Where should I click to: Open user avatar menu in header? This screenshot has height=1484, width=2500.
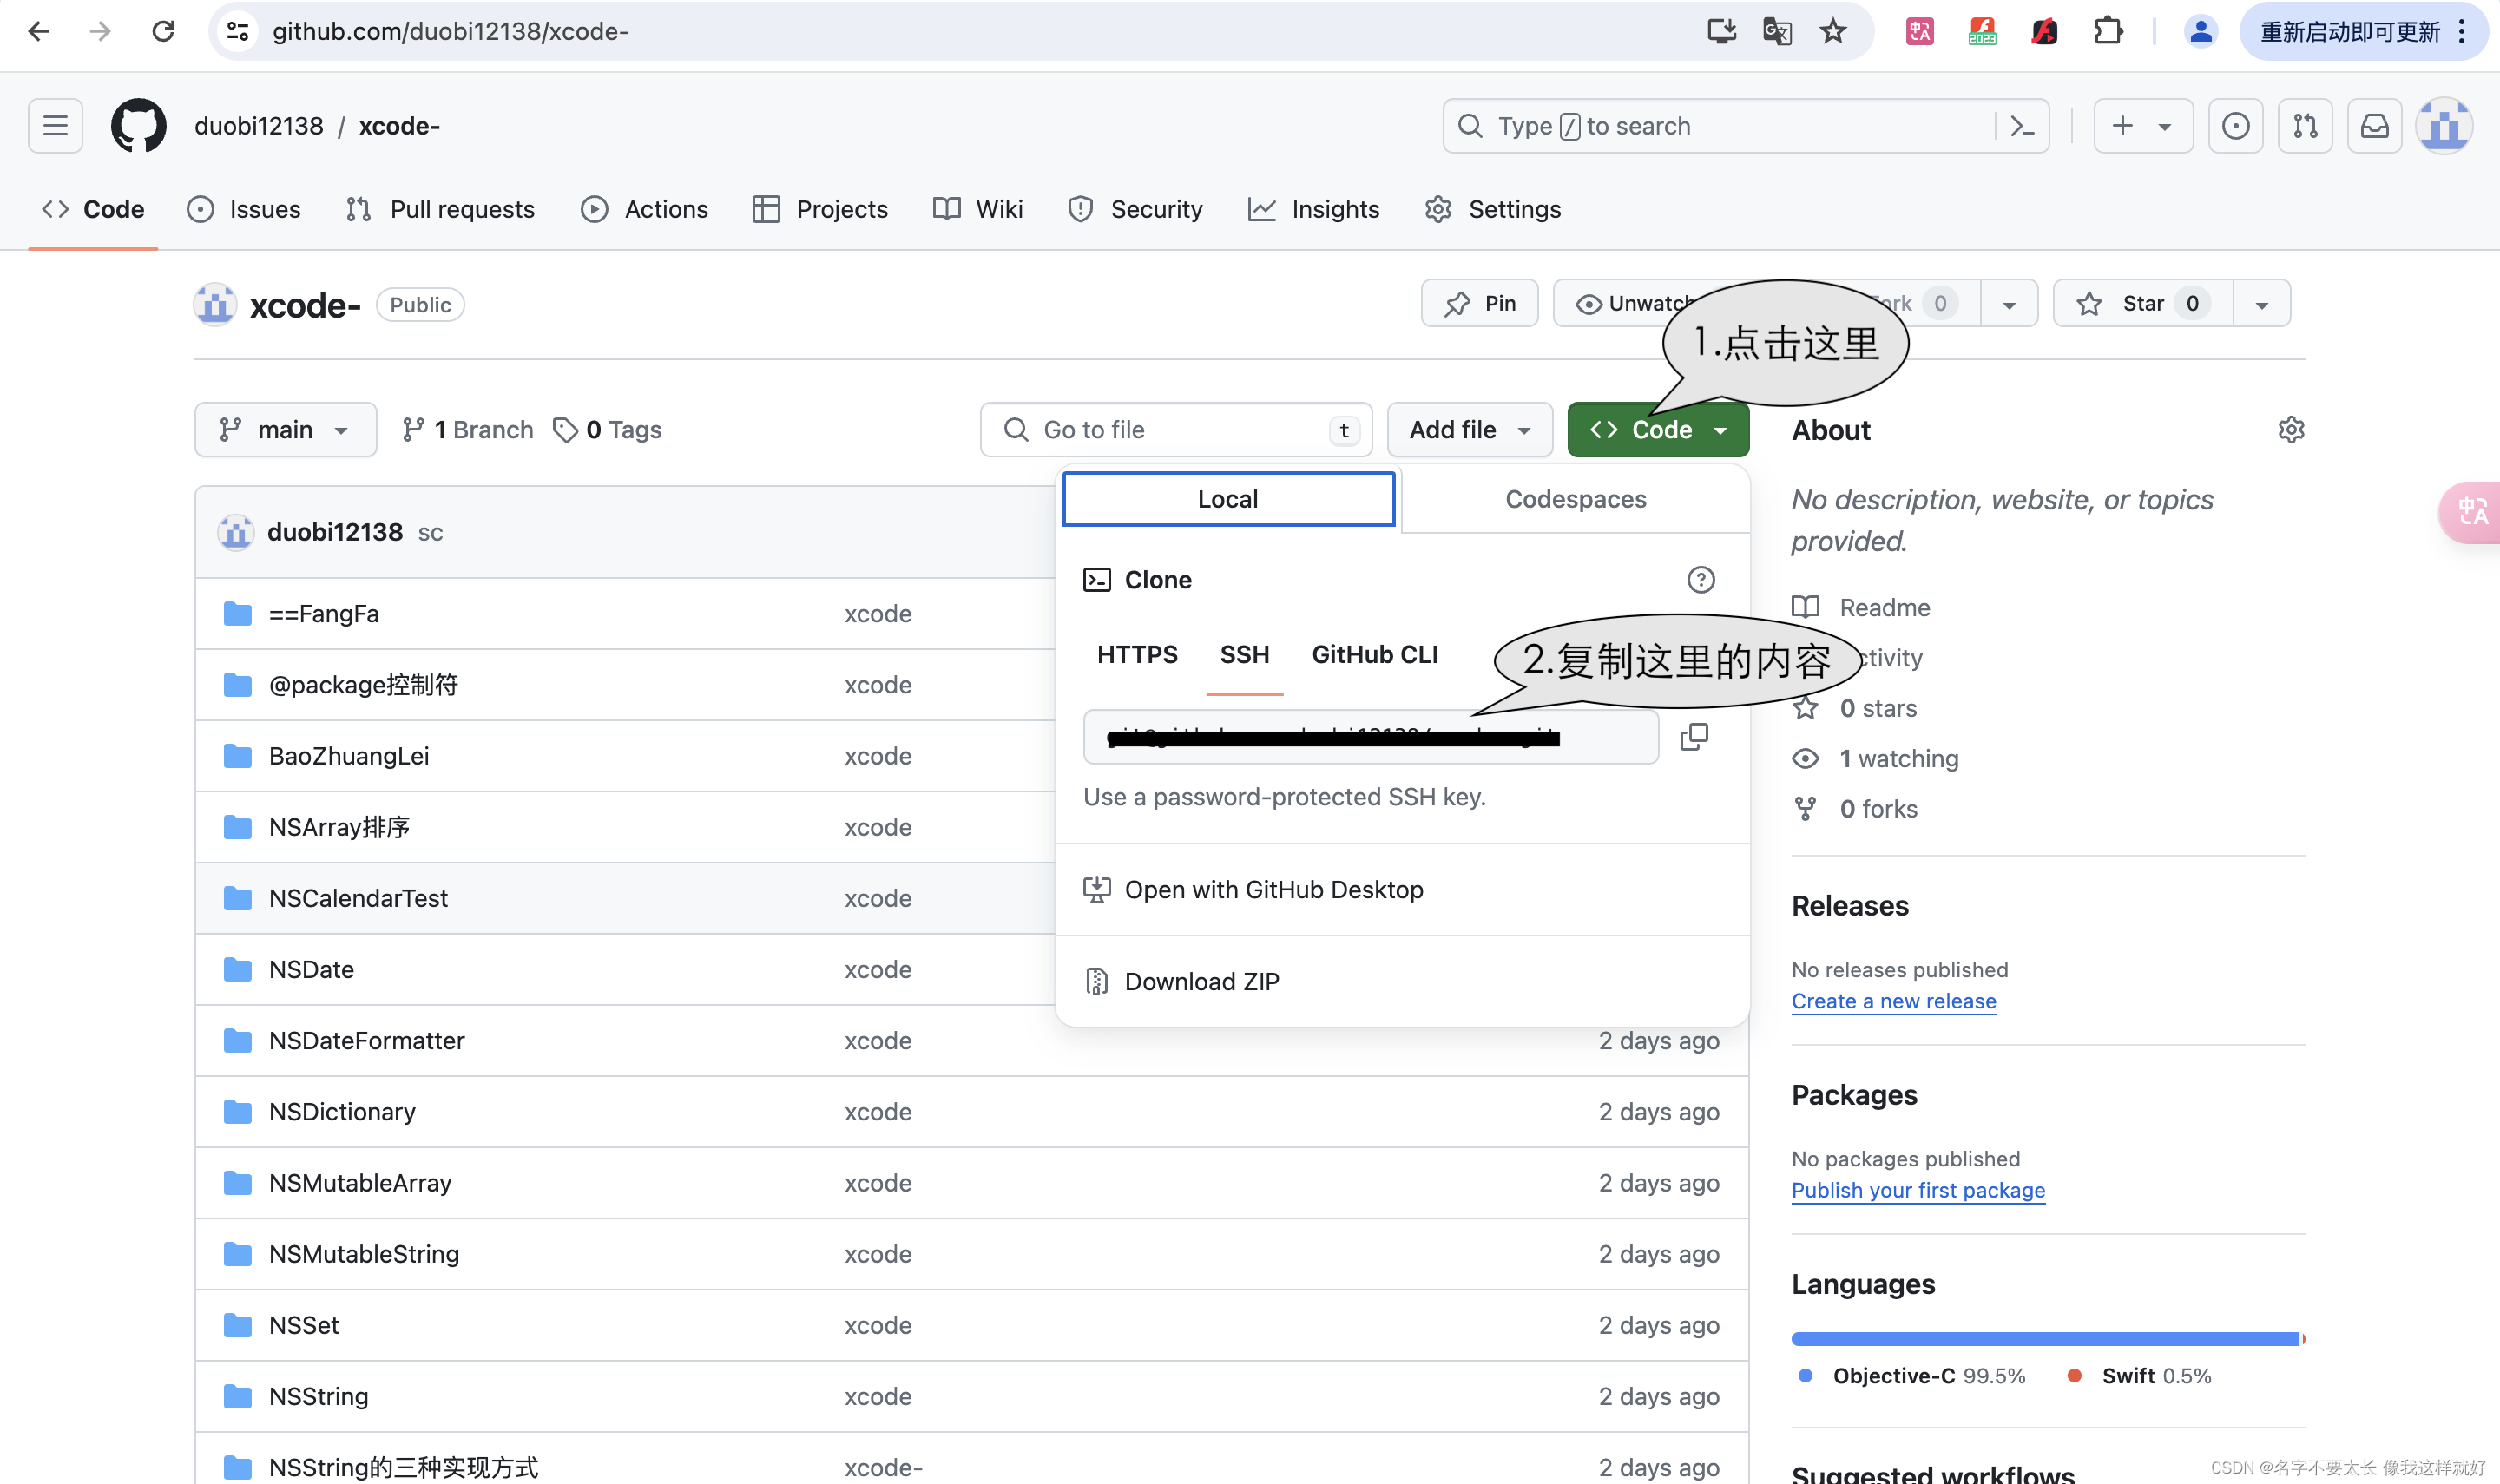click(x=2443, y=126)
